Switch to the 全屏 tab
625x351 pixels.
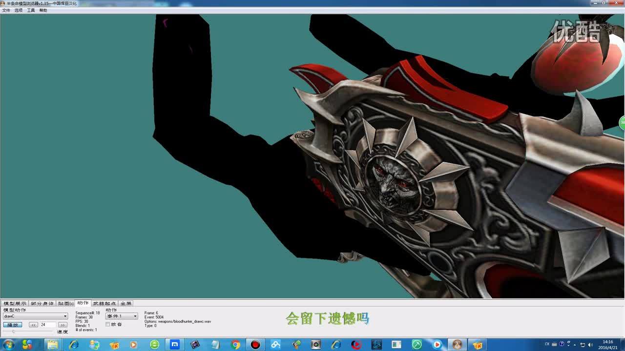point(126,303)
